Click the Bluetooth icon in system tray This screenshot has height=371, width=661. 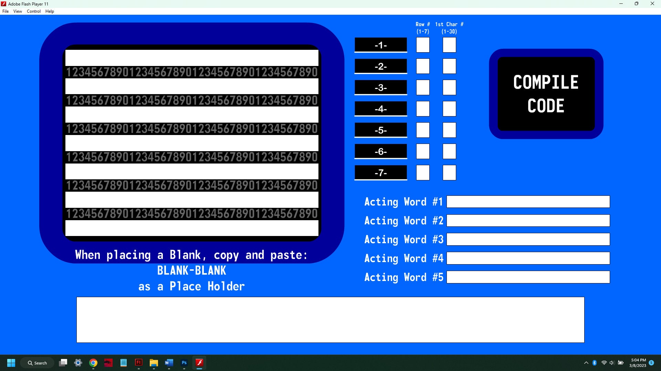[595, 363]
